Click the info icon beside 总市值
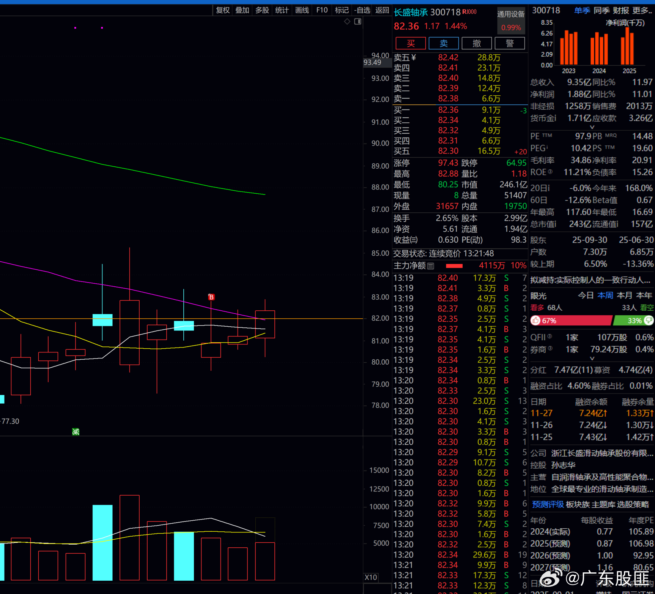 (554, 224)
